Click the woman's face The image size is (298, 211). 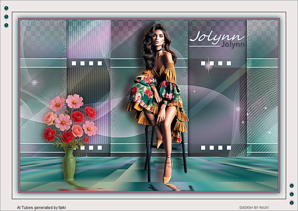(x=159, y=39)
